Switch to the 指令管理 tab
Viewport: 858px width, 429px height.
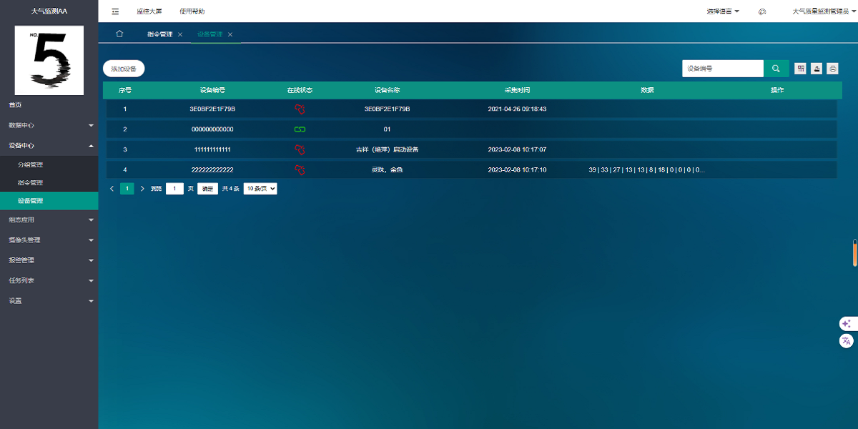[x=159, y=34]
